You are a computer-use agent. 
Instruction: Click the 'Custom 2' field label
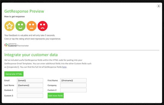pyautogui.click(x=52, y=90)
